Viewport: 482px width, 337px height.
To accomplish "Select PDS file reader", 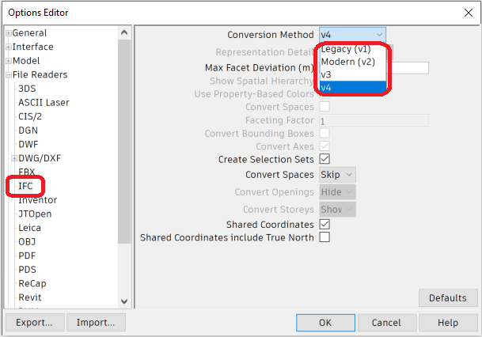I will tap(27, 270).
